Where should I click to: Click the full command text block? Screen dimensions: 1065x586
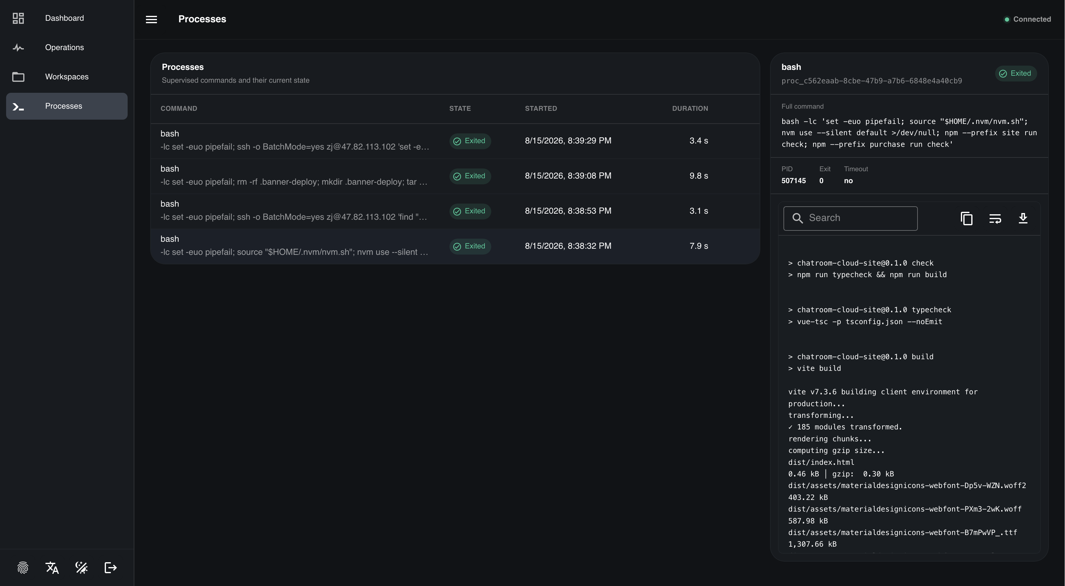[x=909, y=133]
